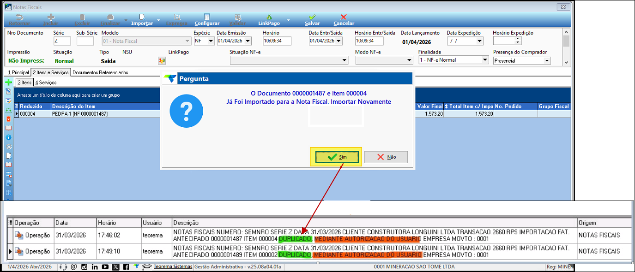Open the Documentos Referenciados tab

100,72
